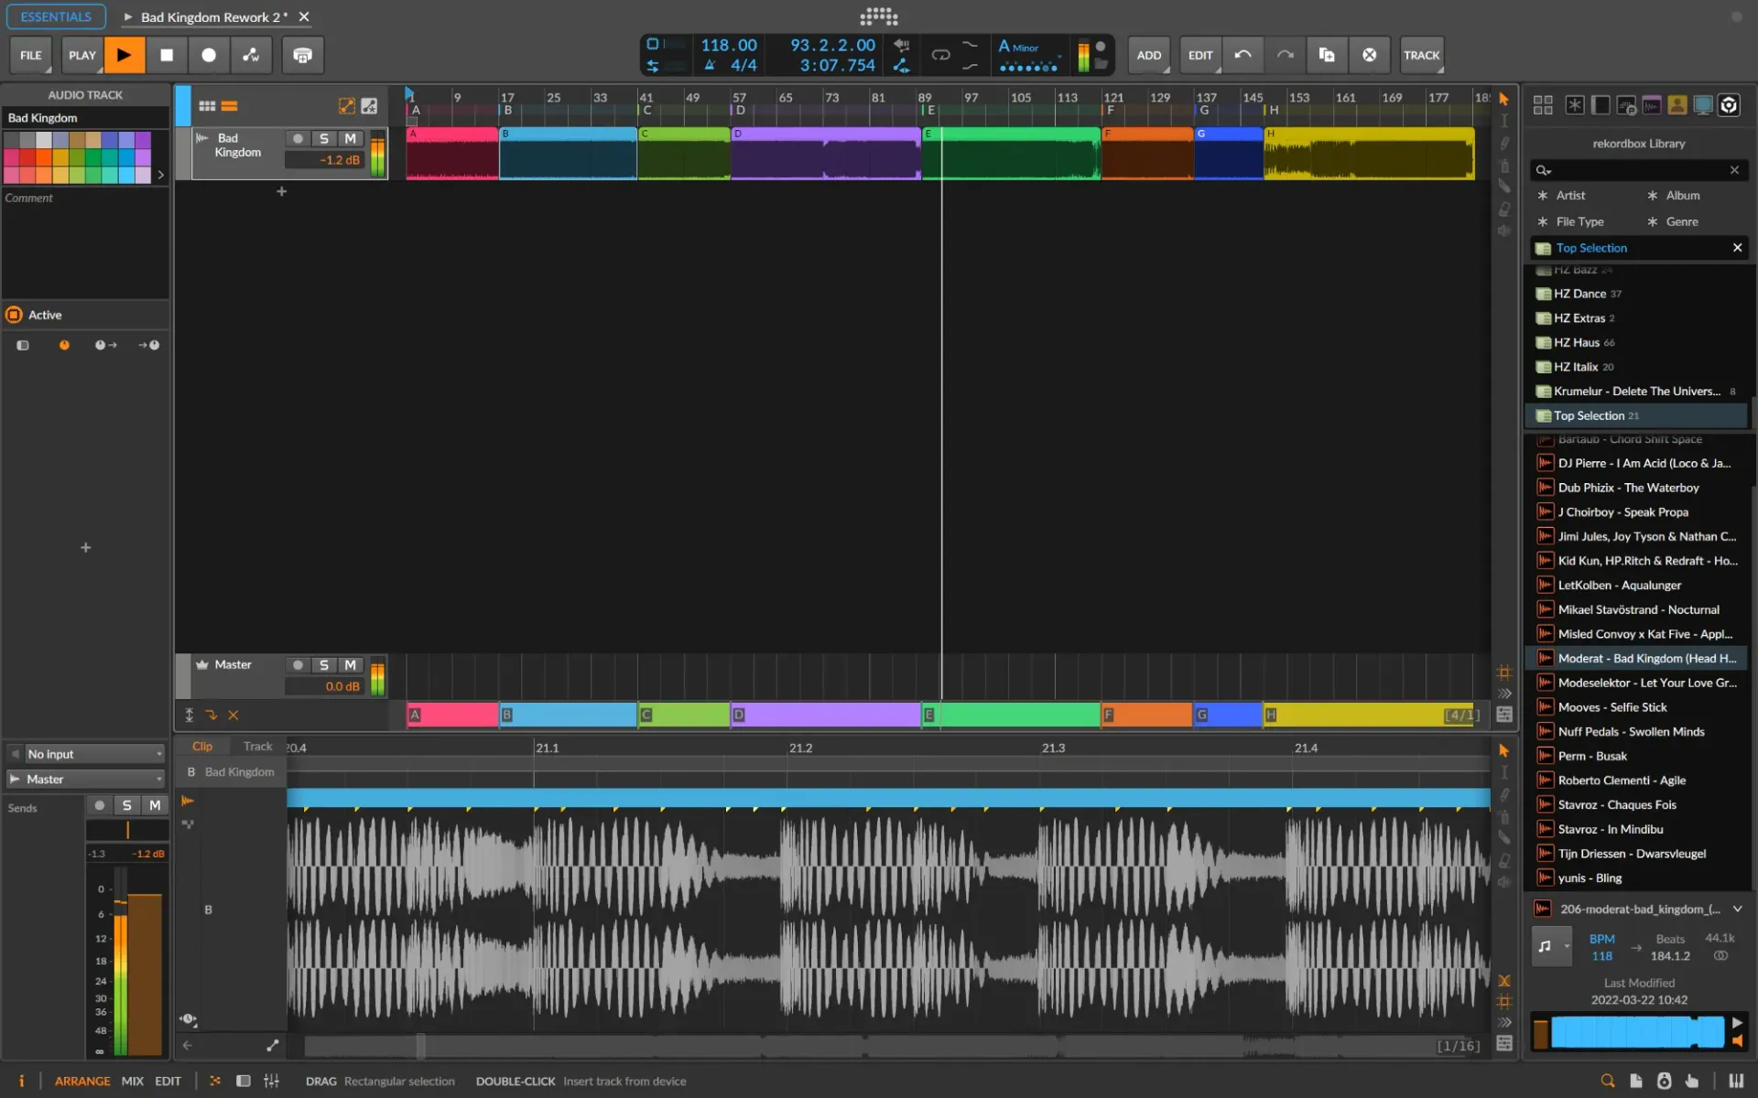Click the ESSENTIALS button
Viewport: 1758px width, 1098px height.
56,16
